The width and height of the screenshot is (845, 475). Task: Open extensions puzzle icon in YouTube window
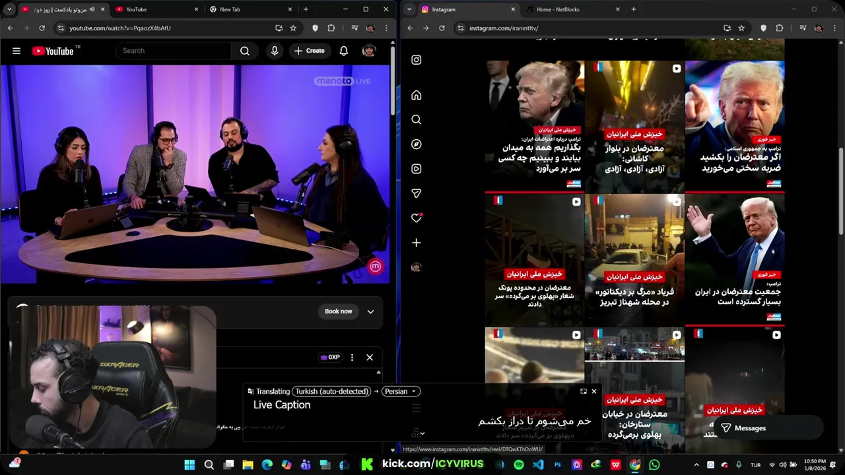331,28
